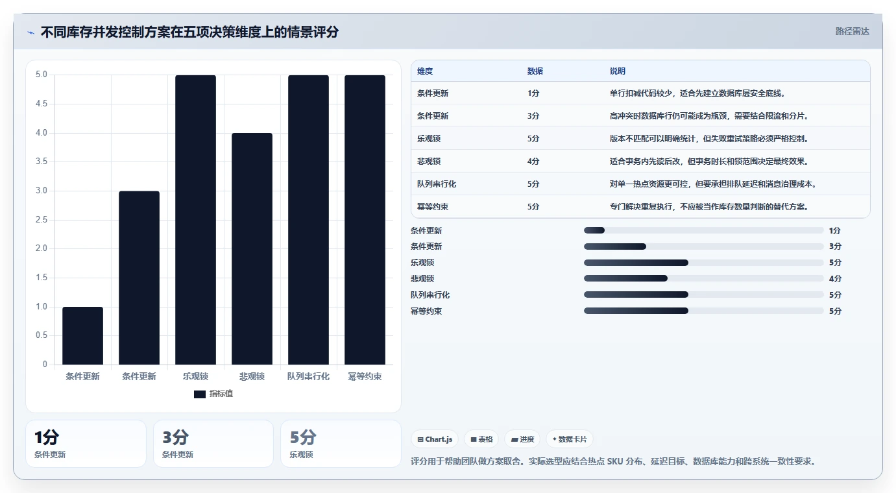Click the 悲观锁 label on the chart x-axis
Image resolution: width=896 pixels, height=493 pixels.
click(252, 376)
